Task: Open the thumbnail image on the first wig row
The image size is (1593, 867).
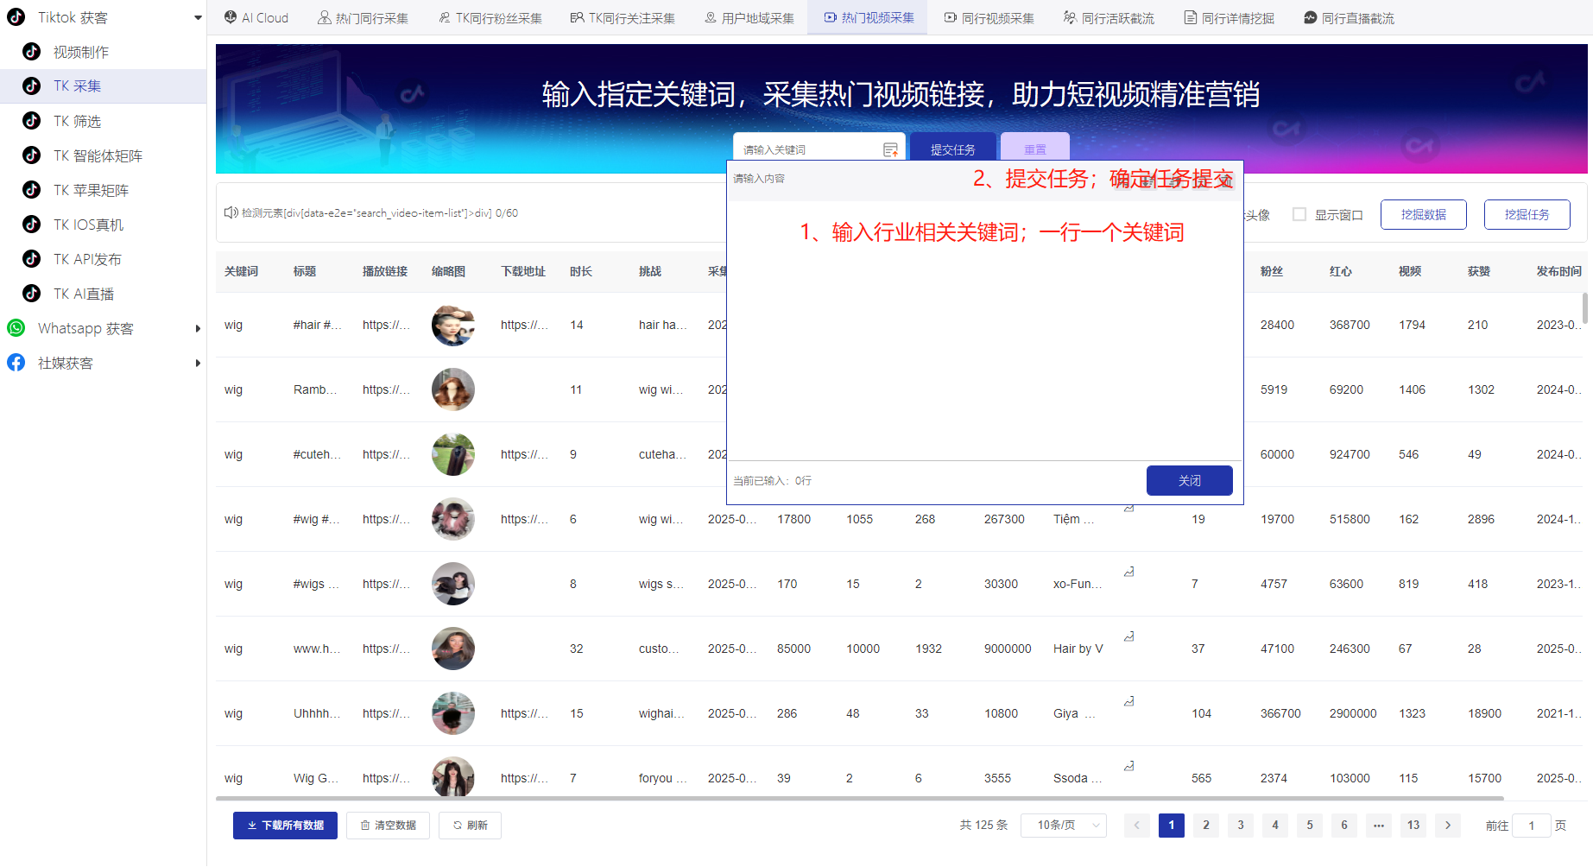Action: point(452,326)
